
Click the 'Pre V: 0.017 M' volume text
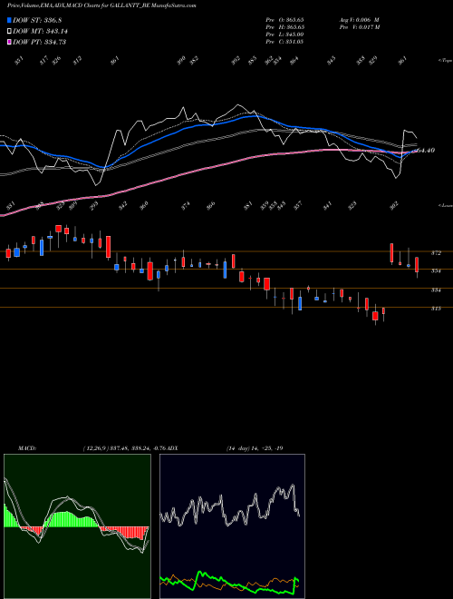359,27
